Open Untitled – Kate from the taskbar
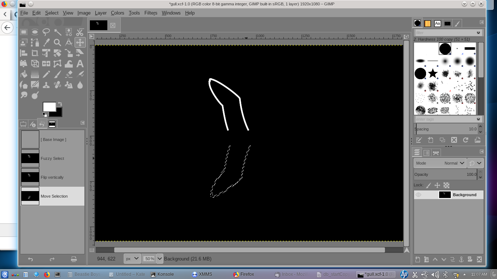Screen dimensions: 497x279 click(x=127, y=274)
